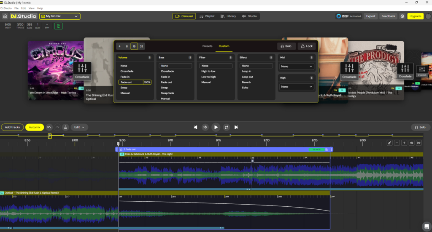Toggle Solo on the High section

coord(312,78)
